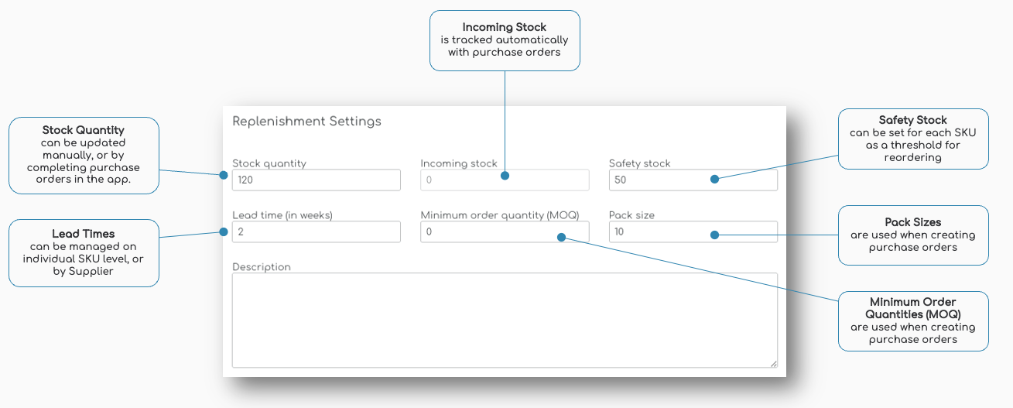Click the blue dot beside Stock quantity field
This screenshot has height=408, width=1013.
224,175
